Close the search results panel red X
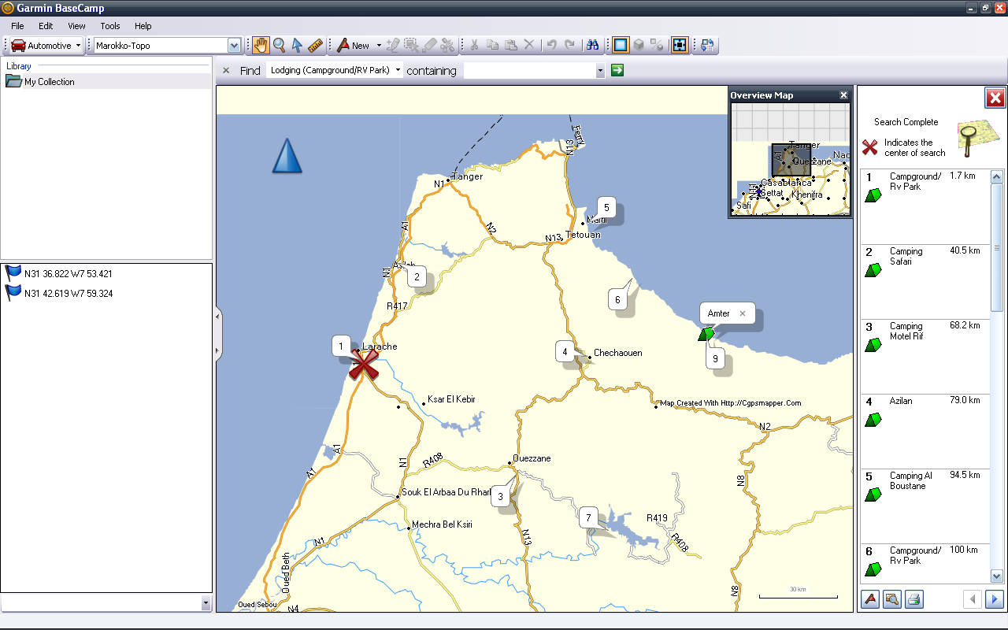This screenshot has height=630, width=1008. [995, 98]
